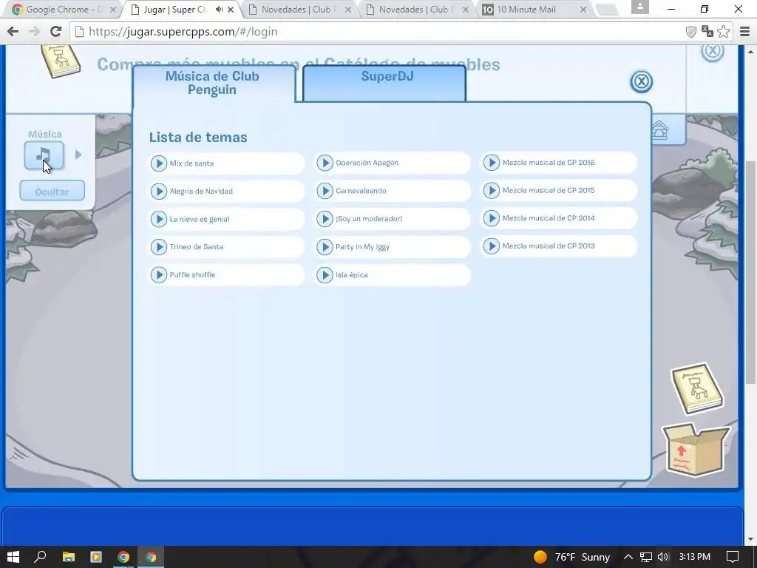Bookmark this page with the star
Screen dimensions: 757x568
(x=723, y=32)
